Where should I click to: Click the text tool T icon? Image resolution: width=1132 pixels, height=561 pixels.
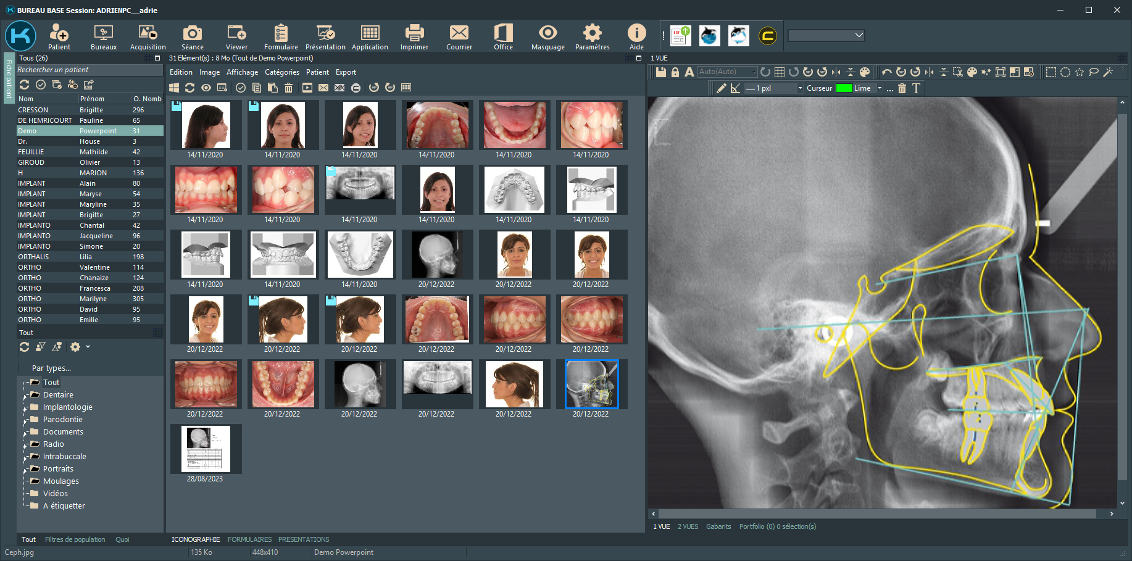[916, 88]
